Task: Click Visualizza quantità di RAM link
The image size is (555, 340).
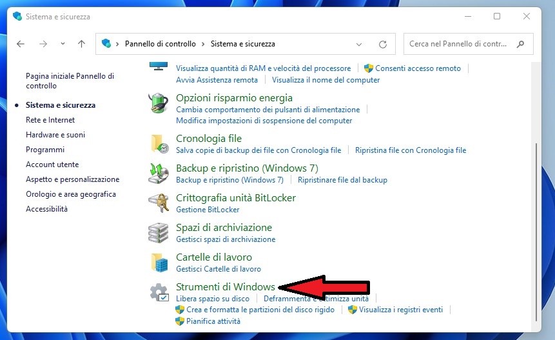Action: pyautogui.click(x=264, y=68)
